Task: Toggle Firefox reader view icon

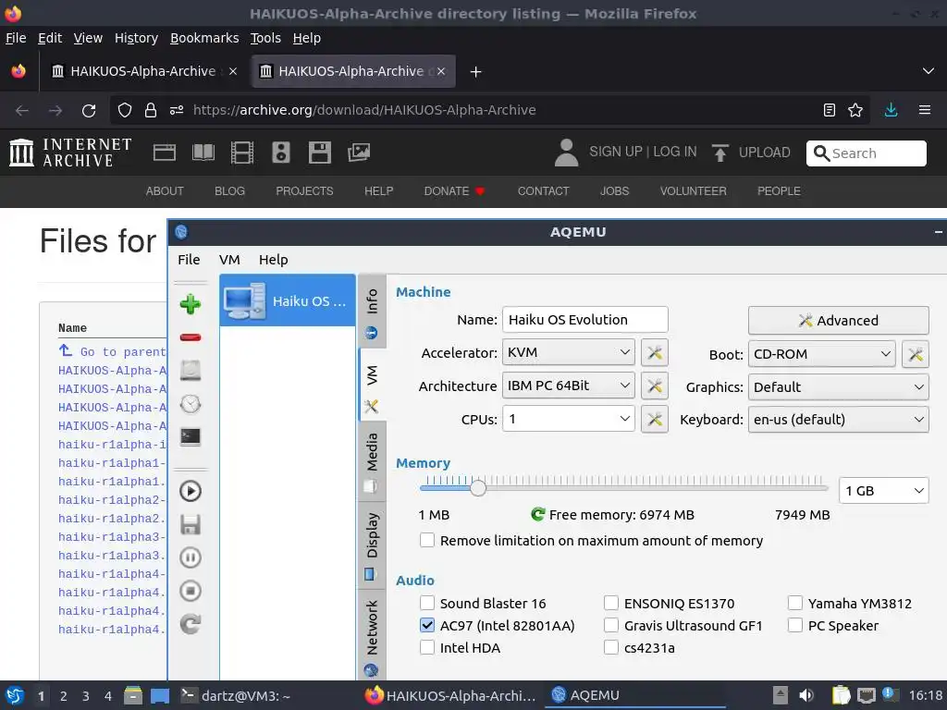Action: (x=830, y=110)
